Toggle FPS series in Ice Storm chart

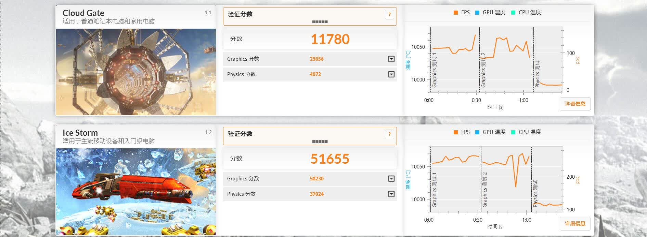click(x=462, y=132)
